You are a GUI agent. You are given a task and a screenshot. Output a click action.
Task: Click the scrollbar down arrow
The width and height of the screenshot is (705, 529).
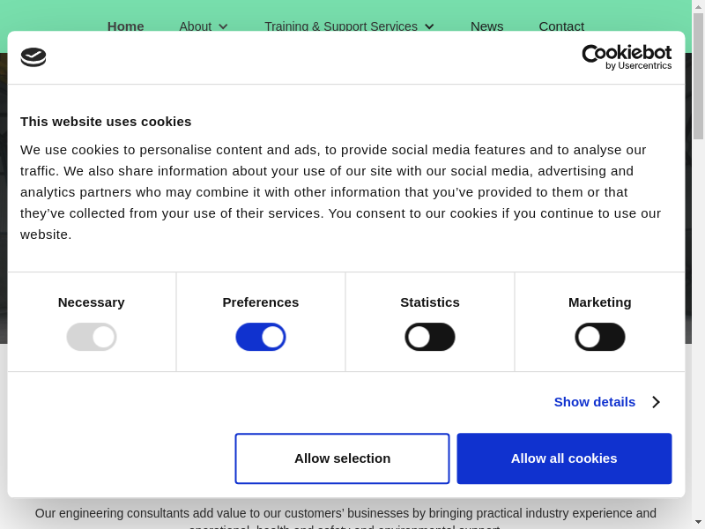698,522
